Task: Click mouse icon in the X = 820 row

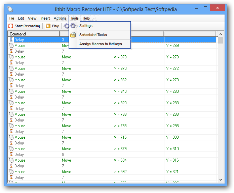Action: pos(11,103)
